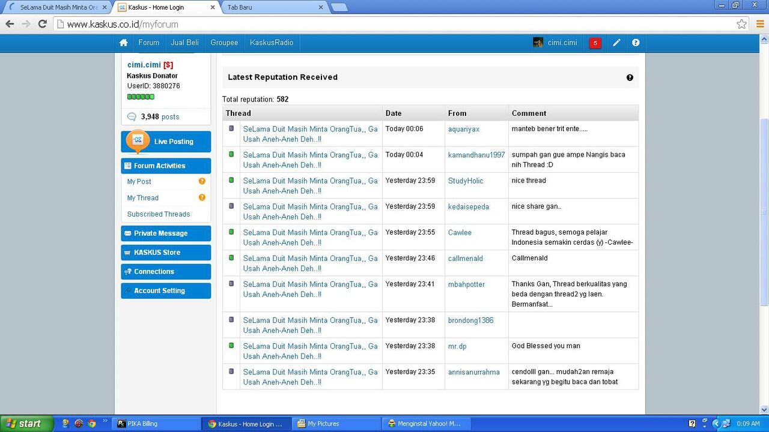
Task: Switch to My Pictures in the taskbar
Action: coord(336,424)
